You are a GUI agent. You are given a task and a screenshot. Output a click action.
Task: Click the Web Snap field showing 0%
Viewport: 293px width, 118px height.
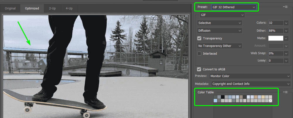(276, 54)
